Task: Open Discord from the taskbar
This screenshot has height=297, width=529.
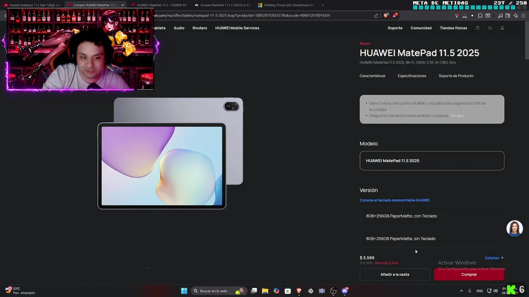Action: (x=345, y=291)
